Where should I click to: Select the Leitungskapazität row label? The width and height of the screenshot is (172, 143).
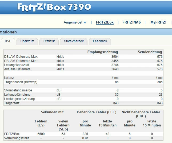click(17, 65)
